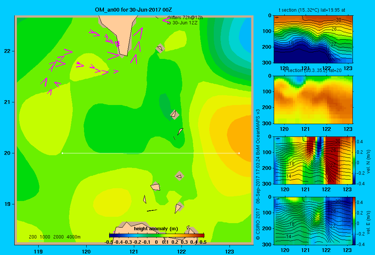
Task: Click the vertical "BoM OceanMAPS v3" credit text
Action: point(258,132)
